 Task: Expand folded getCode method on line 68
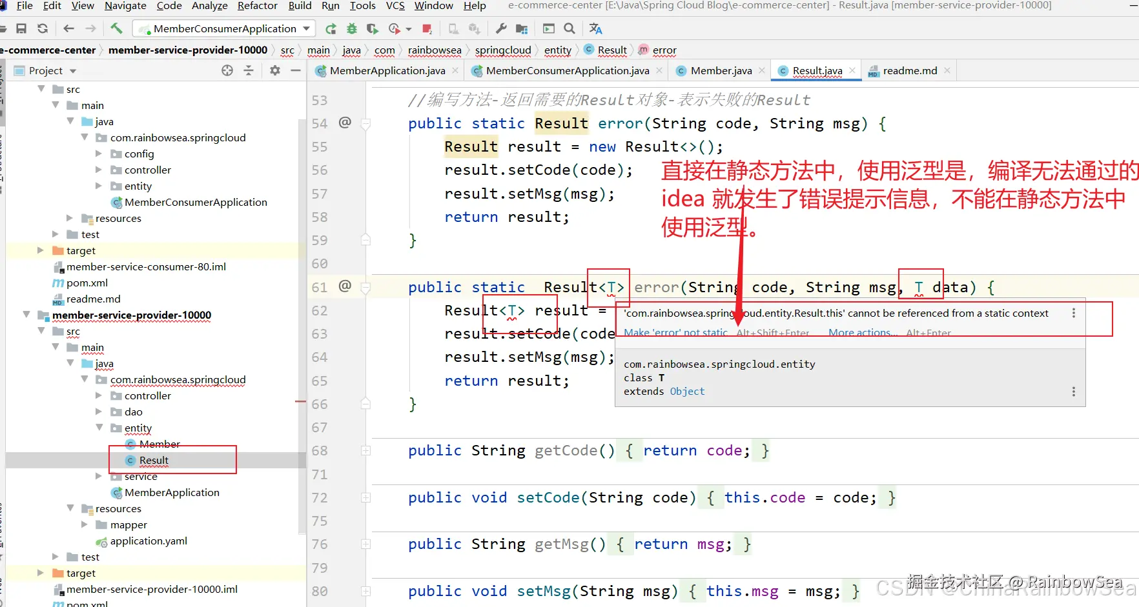click(365, 450)
